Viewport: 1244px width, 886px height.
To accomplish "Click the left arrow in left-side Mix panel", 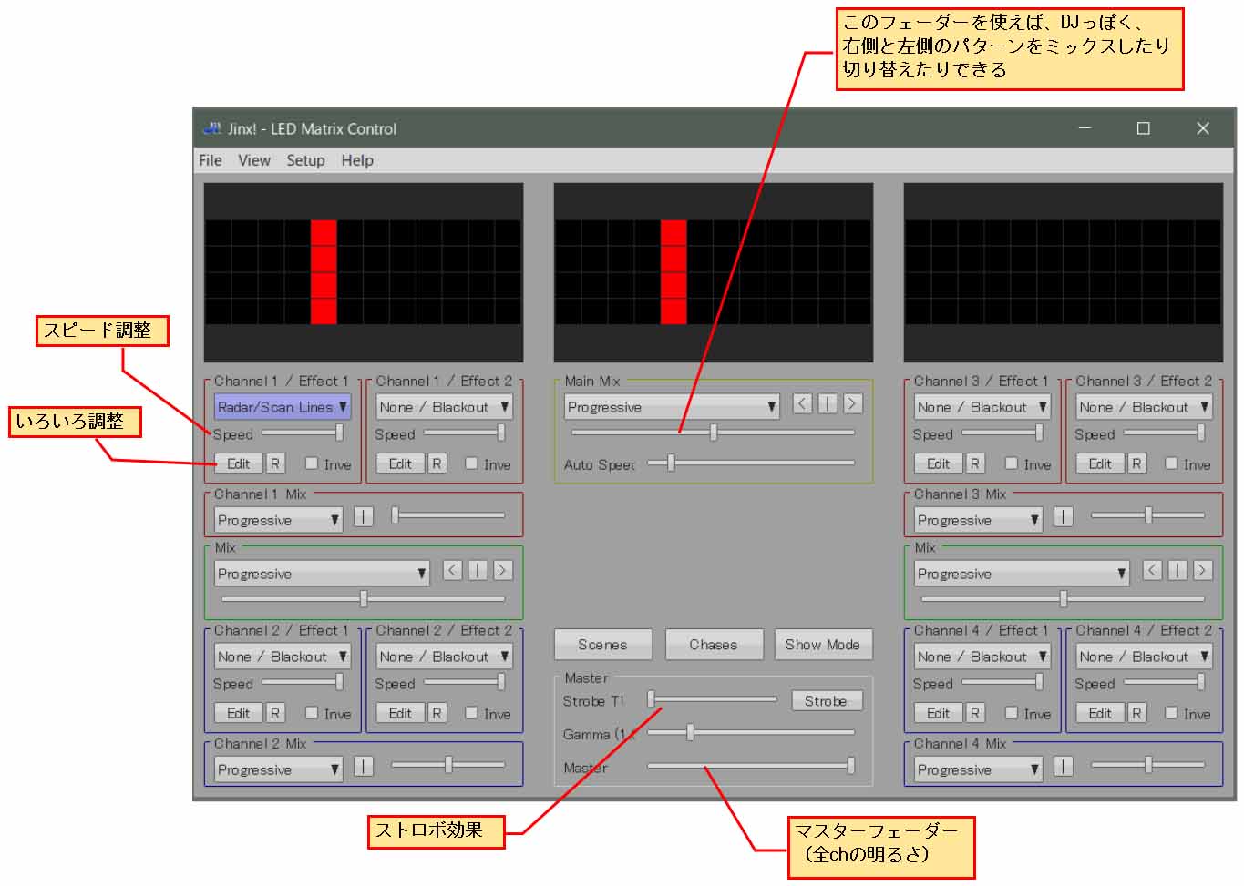I will pos(453,570).
